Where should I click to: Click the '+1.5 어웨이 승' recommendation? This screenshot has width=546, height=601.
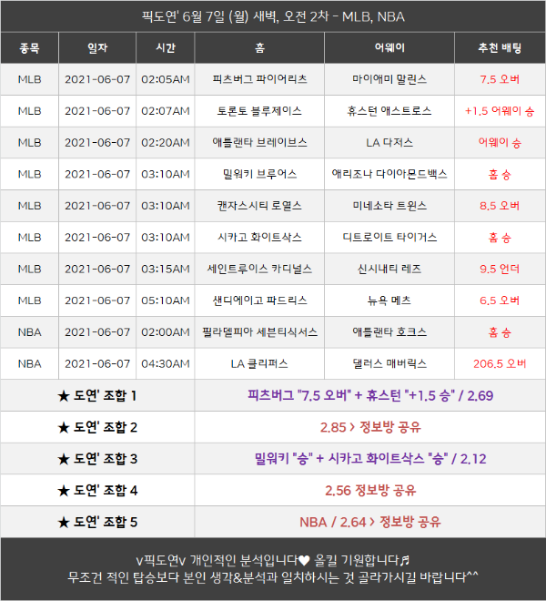coord(500,111)
